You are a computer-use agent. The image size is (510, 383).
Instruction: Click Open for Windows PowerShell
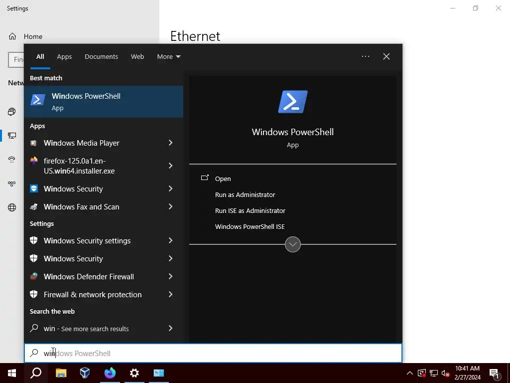tap(223, 179)
